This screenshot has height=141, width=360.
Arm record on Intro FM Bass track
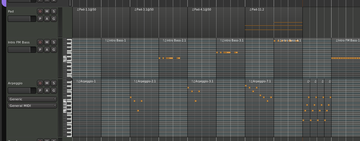(x=40, y=42)
